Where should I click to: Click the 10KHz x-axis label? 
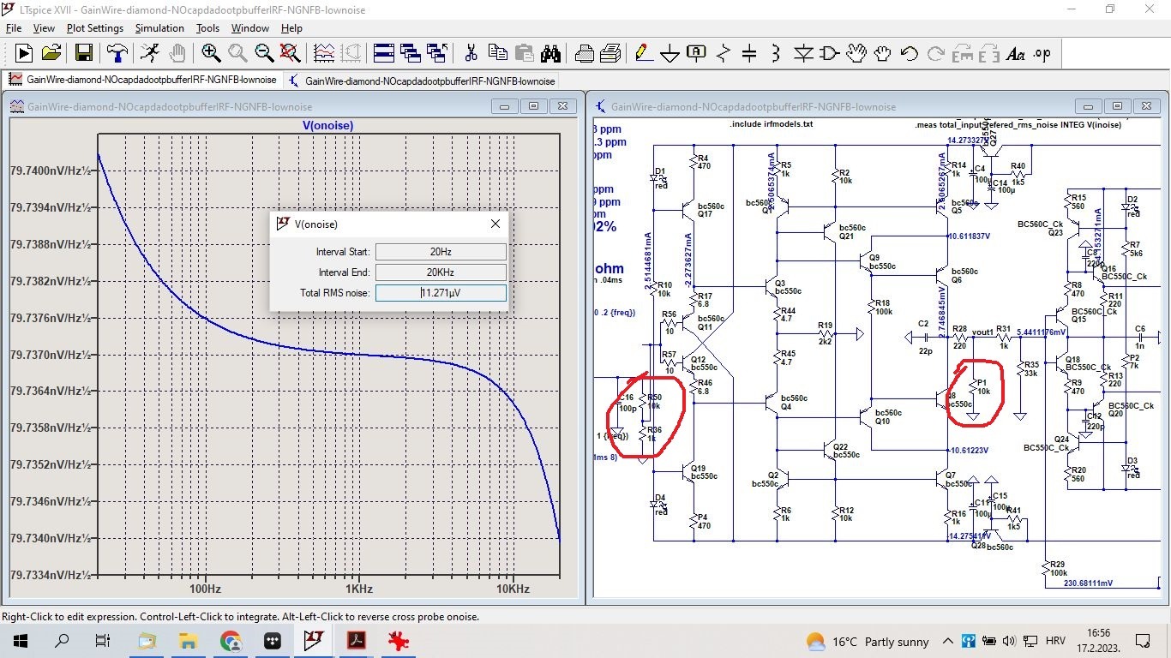point(512,589)
